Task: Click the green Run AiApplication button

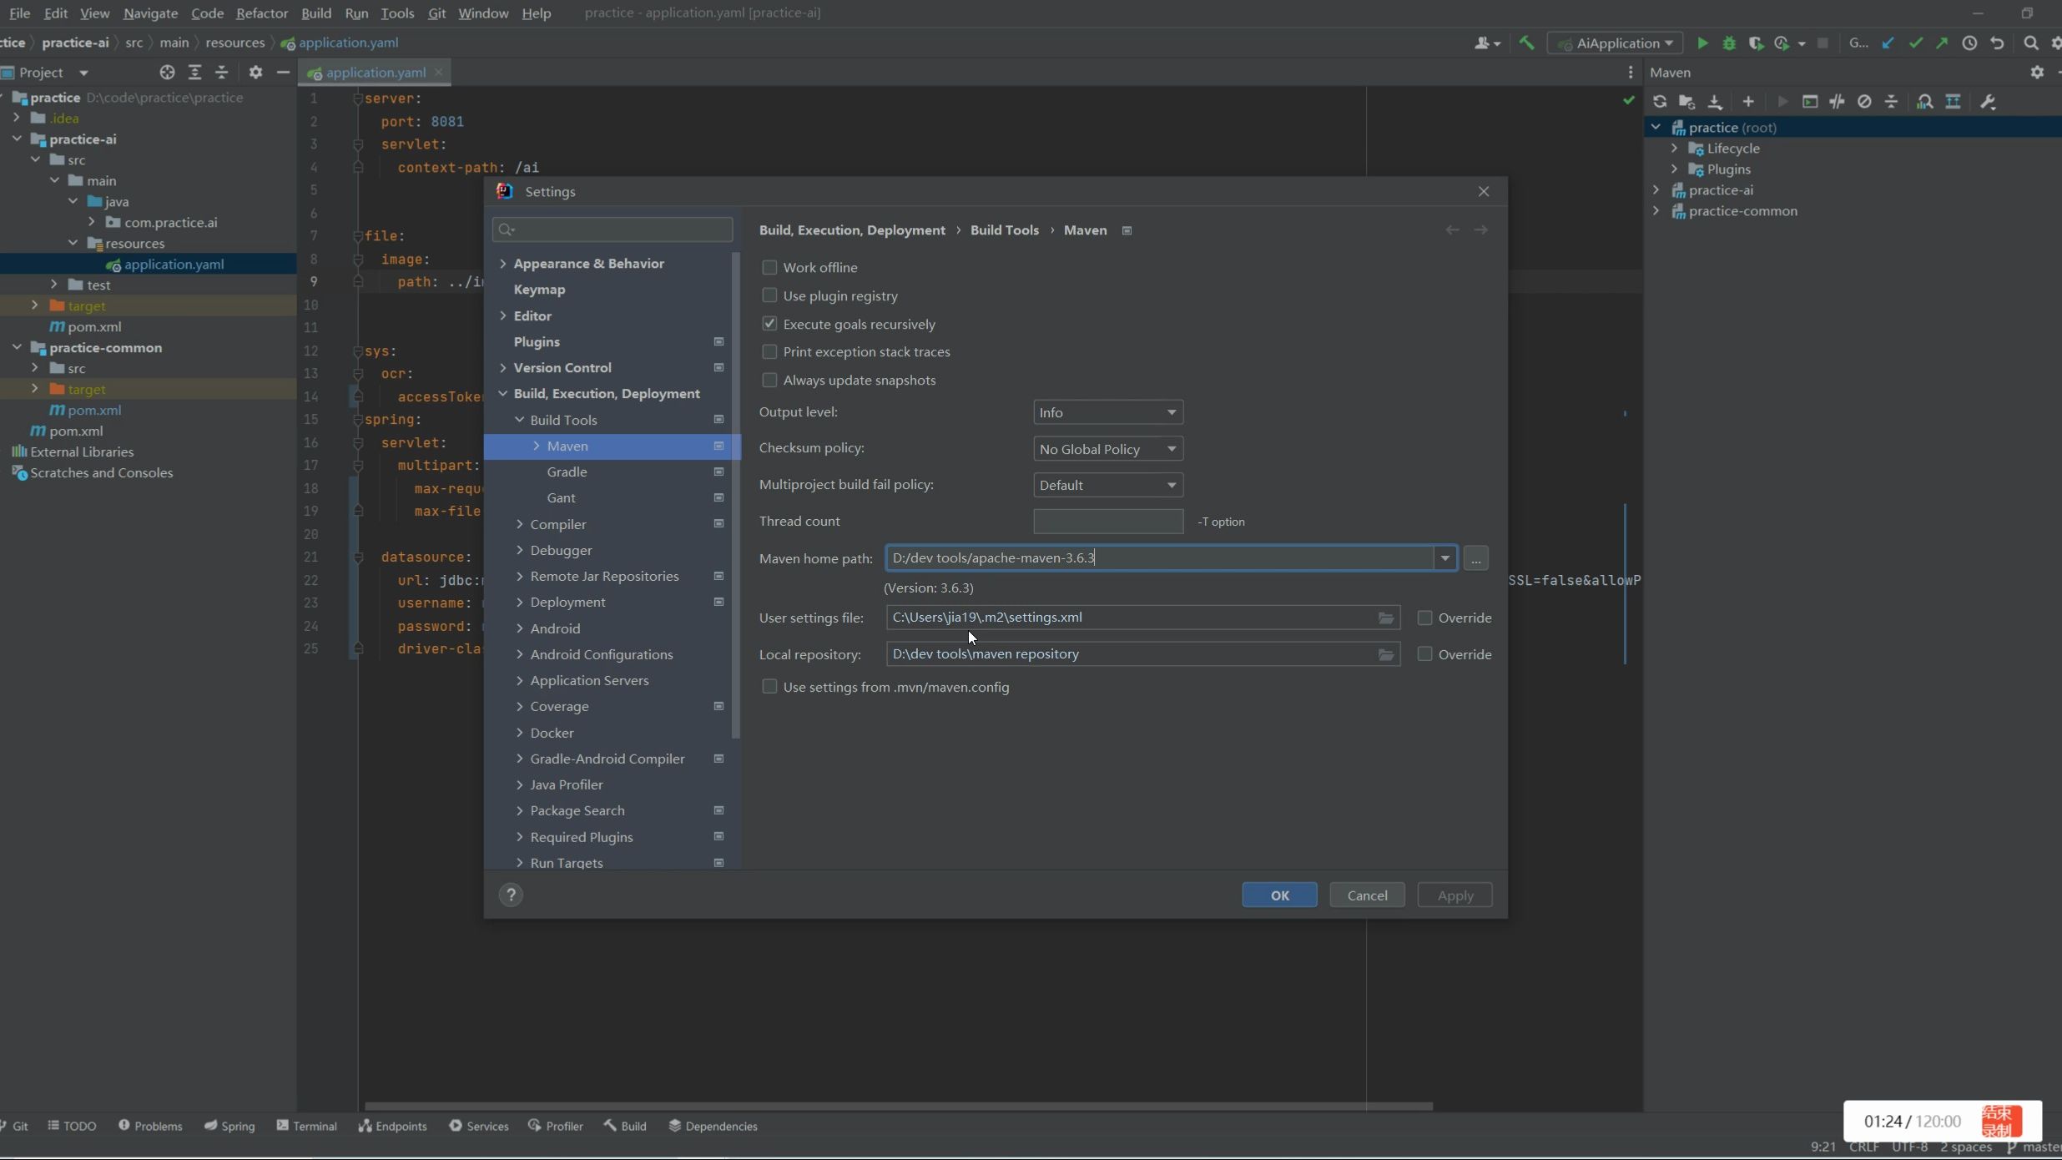Action: [1702, 43]
